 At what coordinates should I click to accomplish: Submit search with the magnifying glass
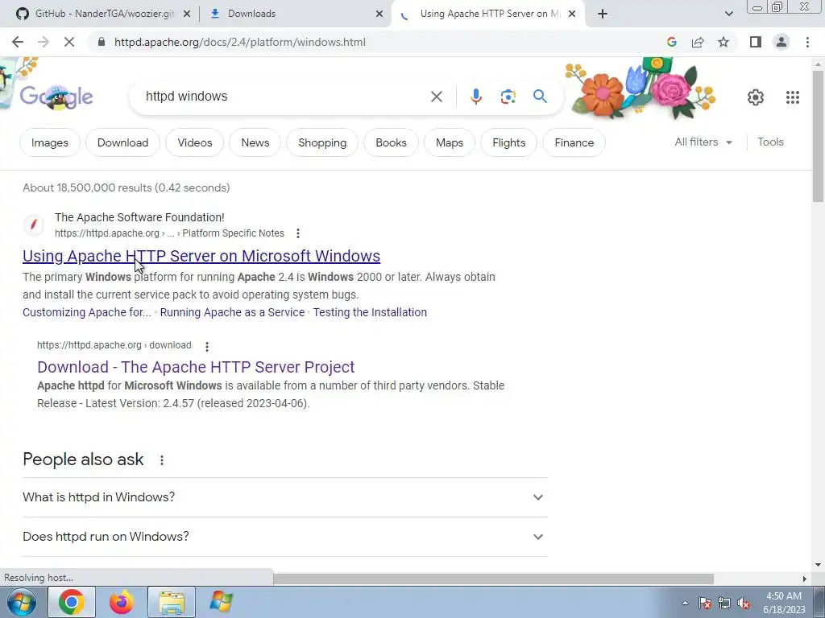540,97
